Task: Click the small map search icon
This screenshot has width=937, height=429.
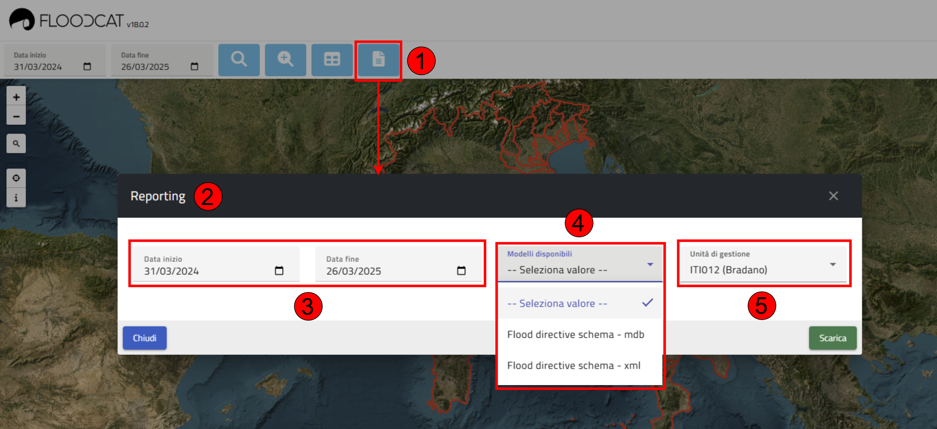Action: pos(16,143)
